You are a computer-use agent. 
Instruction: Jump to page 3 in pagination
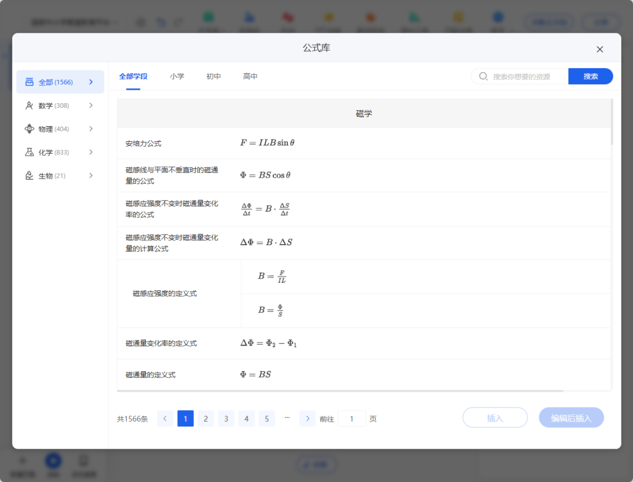click(226, 418)
